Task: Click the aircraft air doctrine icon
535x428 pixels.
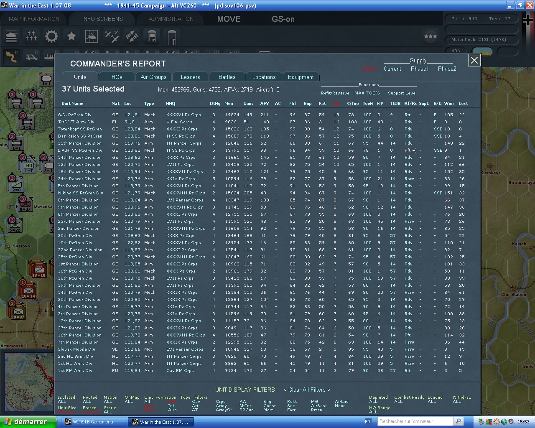Action: [112, 36]
